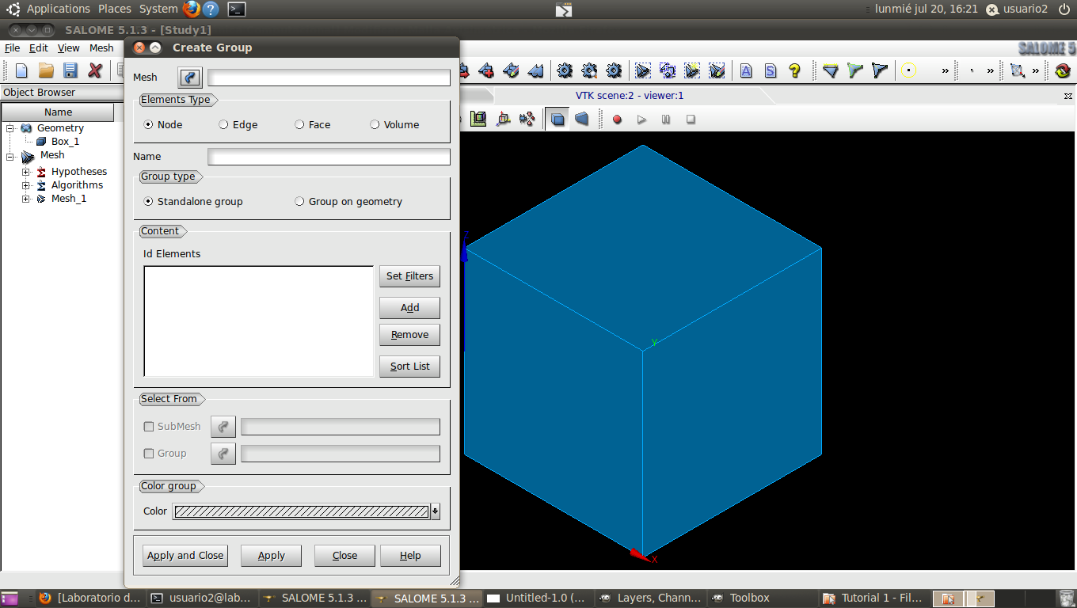Click the Color group swatch

click(301, 511)
